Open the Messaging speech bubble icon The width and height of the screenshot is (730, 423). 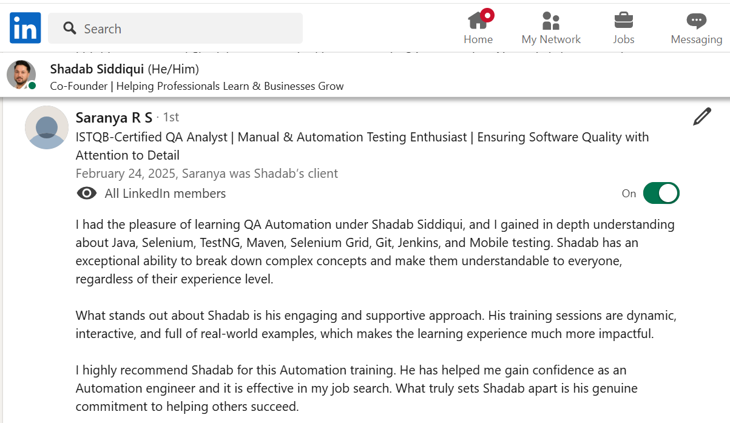tap(696, 21)
